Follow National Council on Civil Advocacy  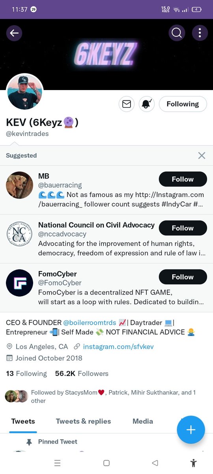(x=183, y=228)
